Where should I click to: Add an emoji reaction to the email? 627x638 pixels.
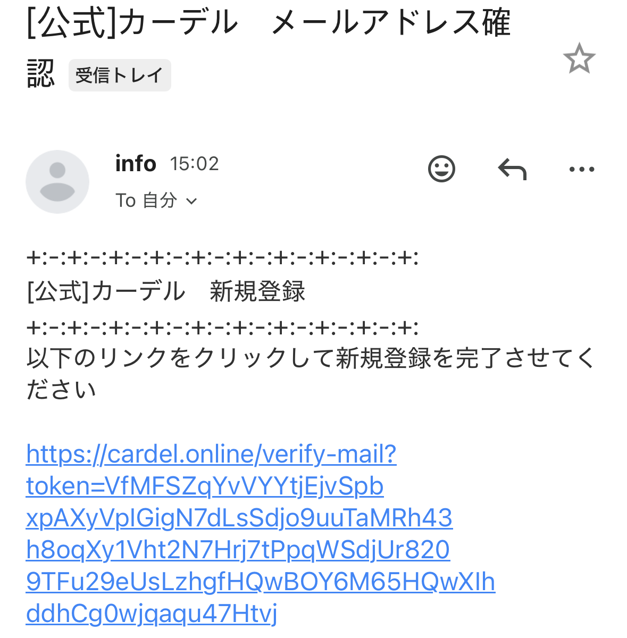pos(441,169)
